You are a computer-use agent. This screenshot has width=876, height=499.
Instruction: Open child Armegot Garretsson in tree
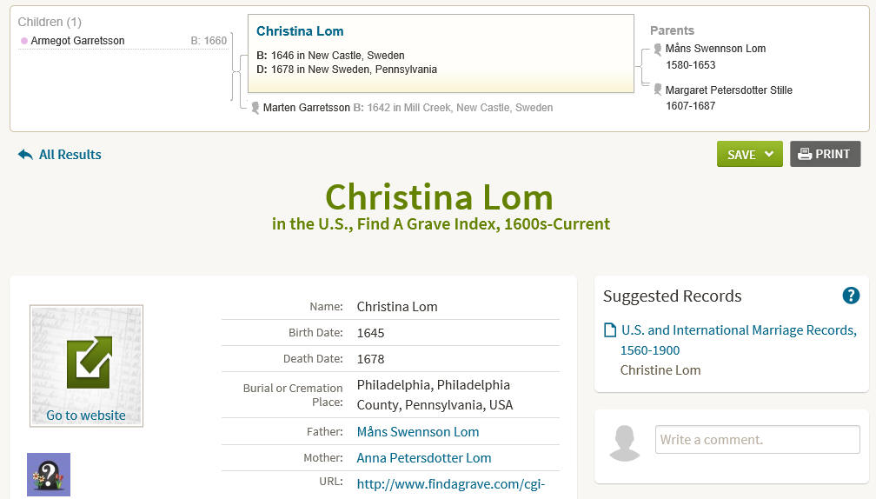pos(77,41)
